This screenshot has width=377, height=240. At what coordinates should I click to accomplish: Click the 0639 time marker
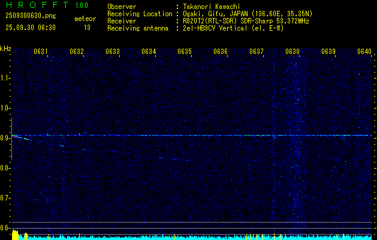(x=328, y=52)
